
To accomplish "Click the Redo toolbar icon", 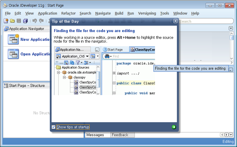I will pos(41,21).
